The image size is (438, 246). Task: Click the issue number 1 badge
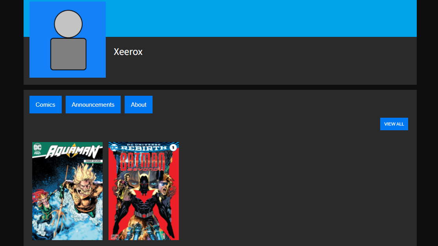click(173, 148)
